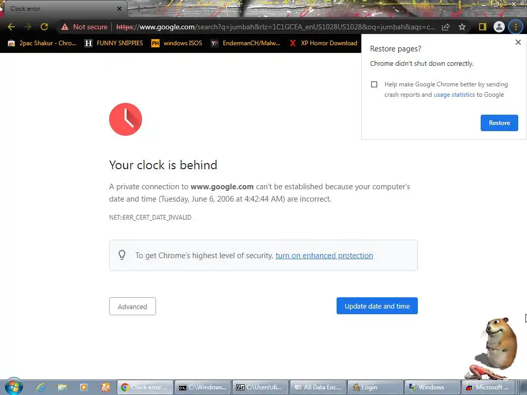The image size is (527, 395).
Task: Click Update date and time button
Action: tap(377, 306)
